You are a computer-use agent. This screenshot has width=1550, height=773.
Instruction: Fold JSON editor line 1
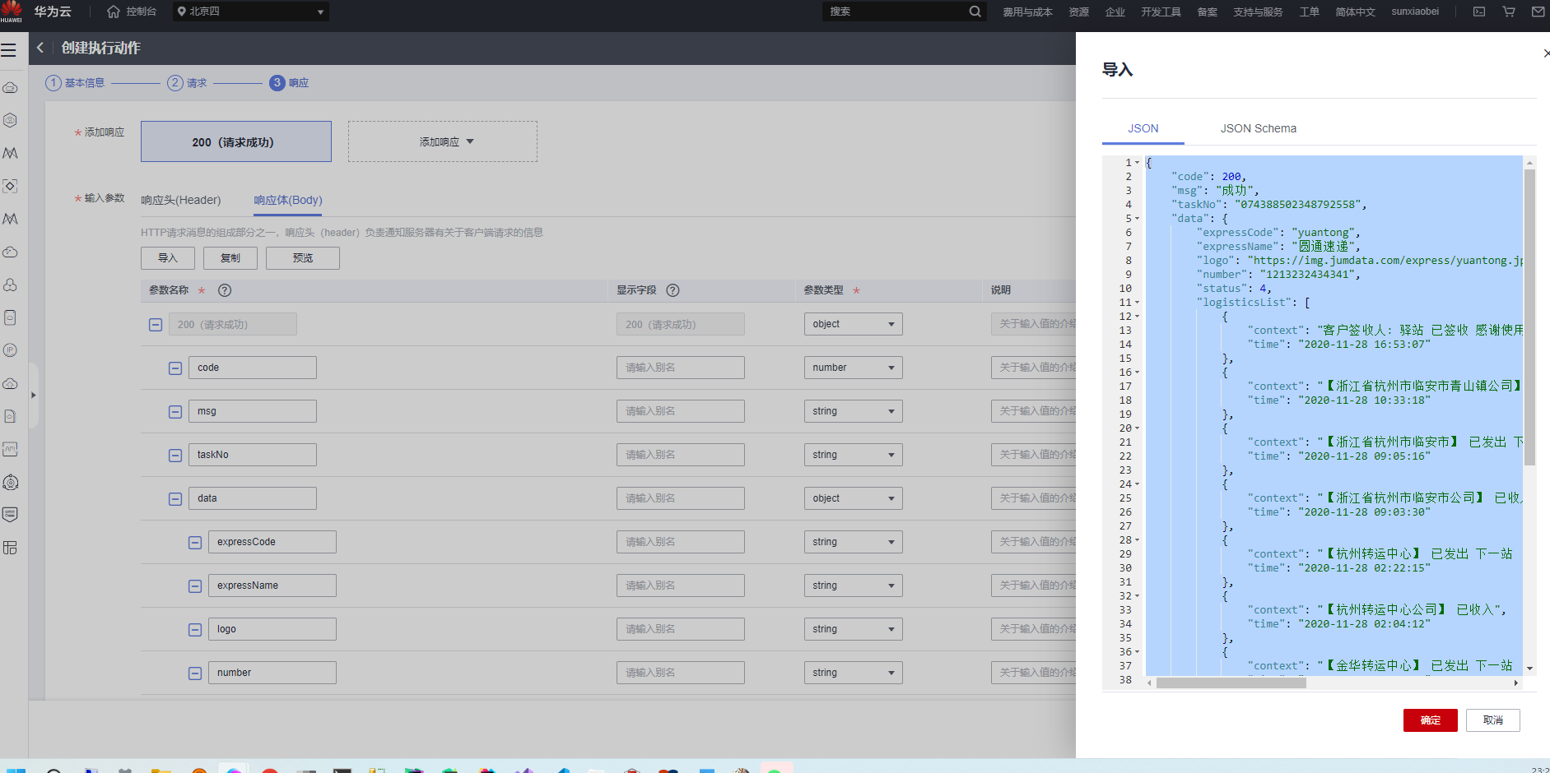click(1138, 163)
